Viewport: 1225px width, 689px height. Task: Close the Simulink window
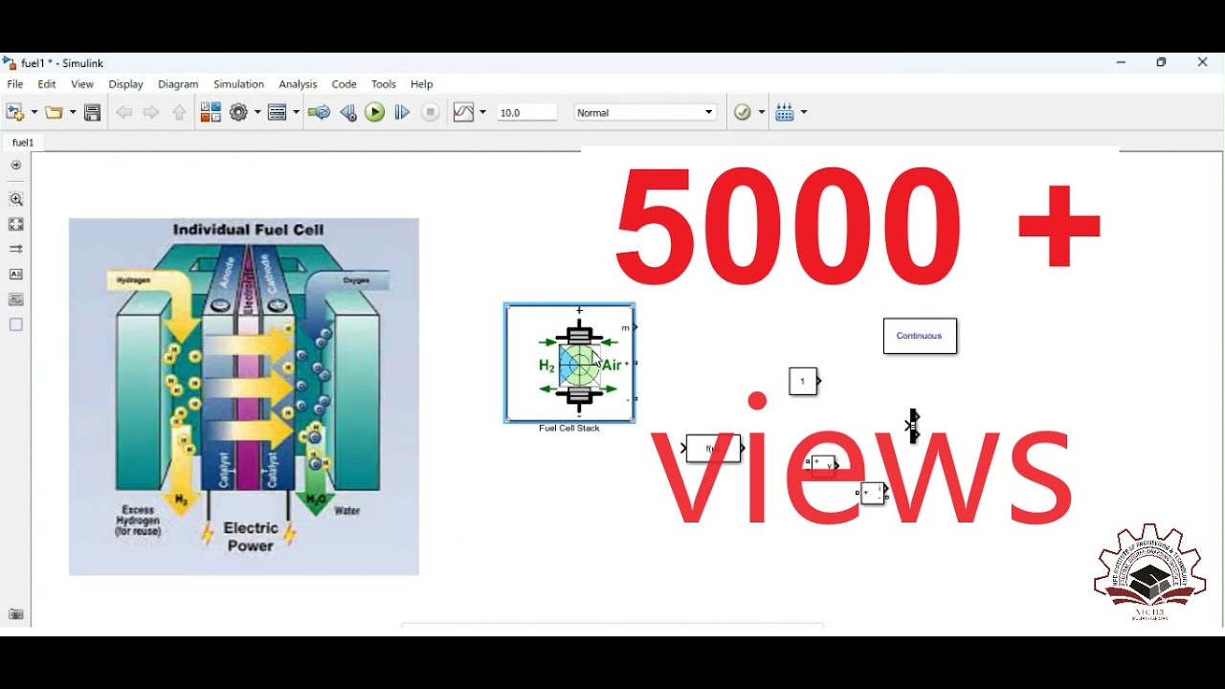point(1203,63)
